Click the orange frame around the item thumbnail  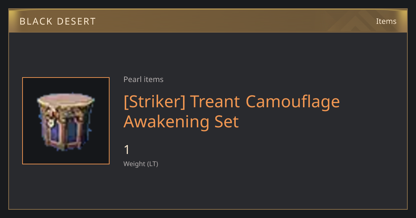point(66,121)
